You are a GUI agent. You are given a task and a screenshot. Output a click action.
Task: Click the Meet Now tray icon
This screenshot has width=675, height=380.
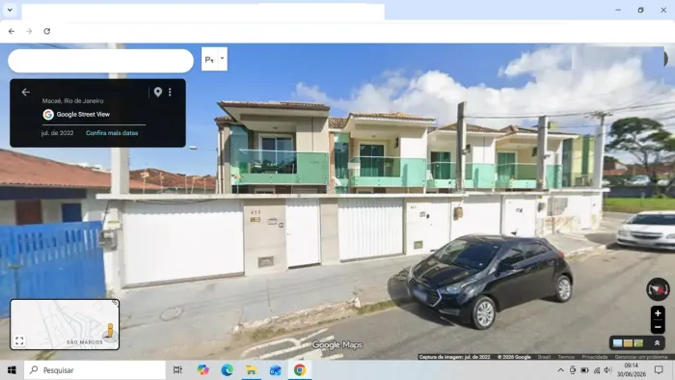(x=573, y=370)
